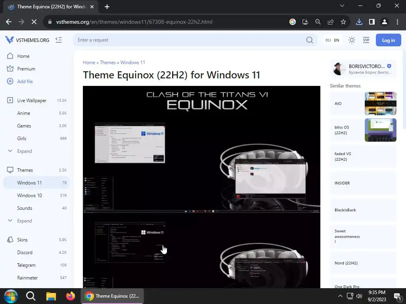
Task: Launch Firefox from the taskbar
Action: click(x=71, y=296)
